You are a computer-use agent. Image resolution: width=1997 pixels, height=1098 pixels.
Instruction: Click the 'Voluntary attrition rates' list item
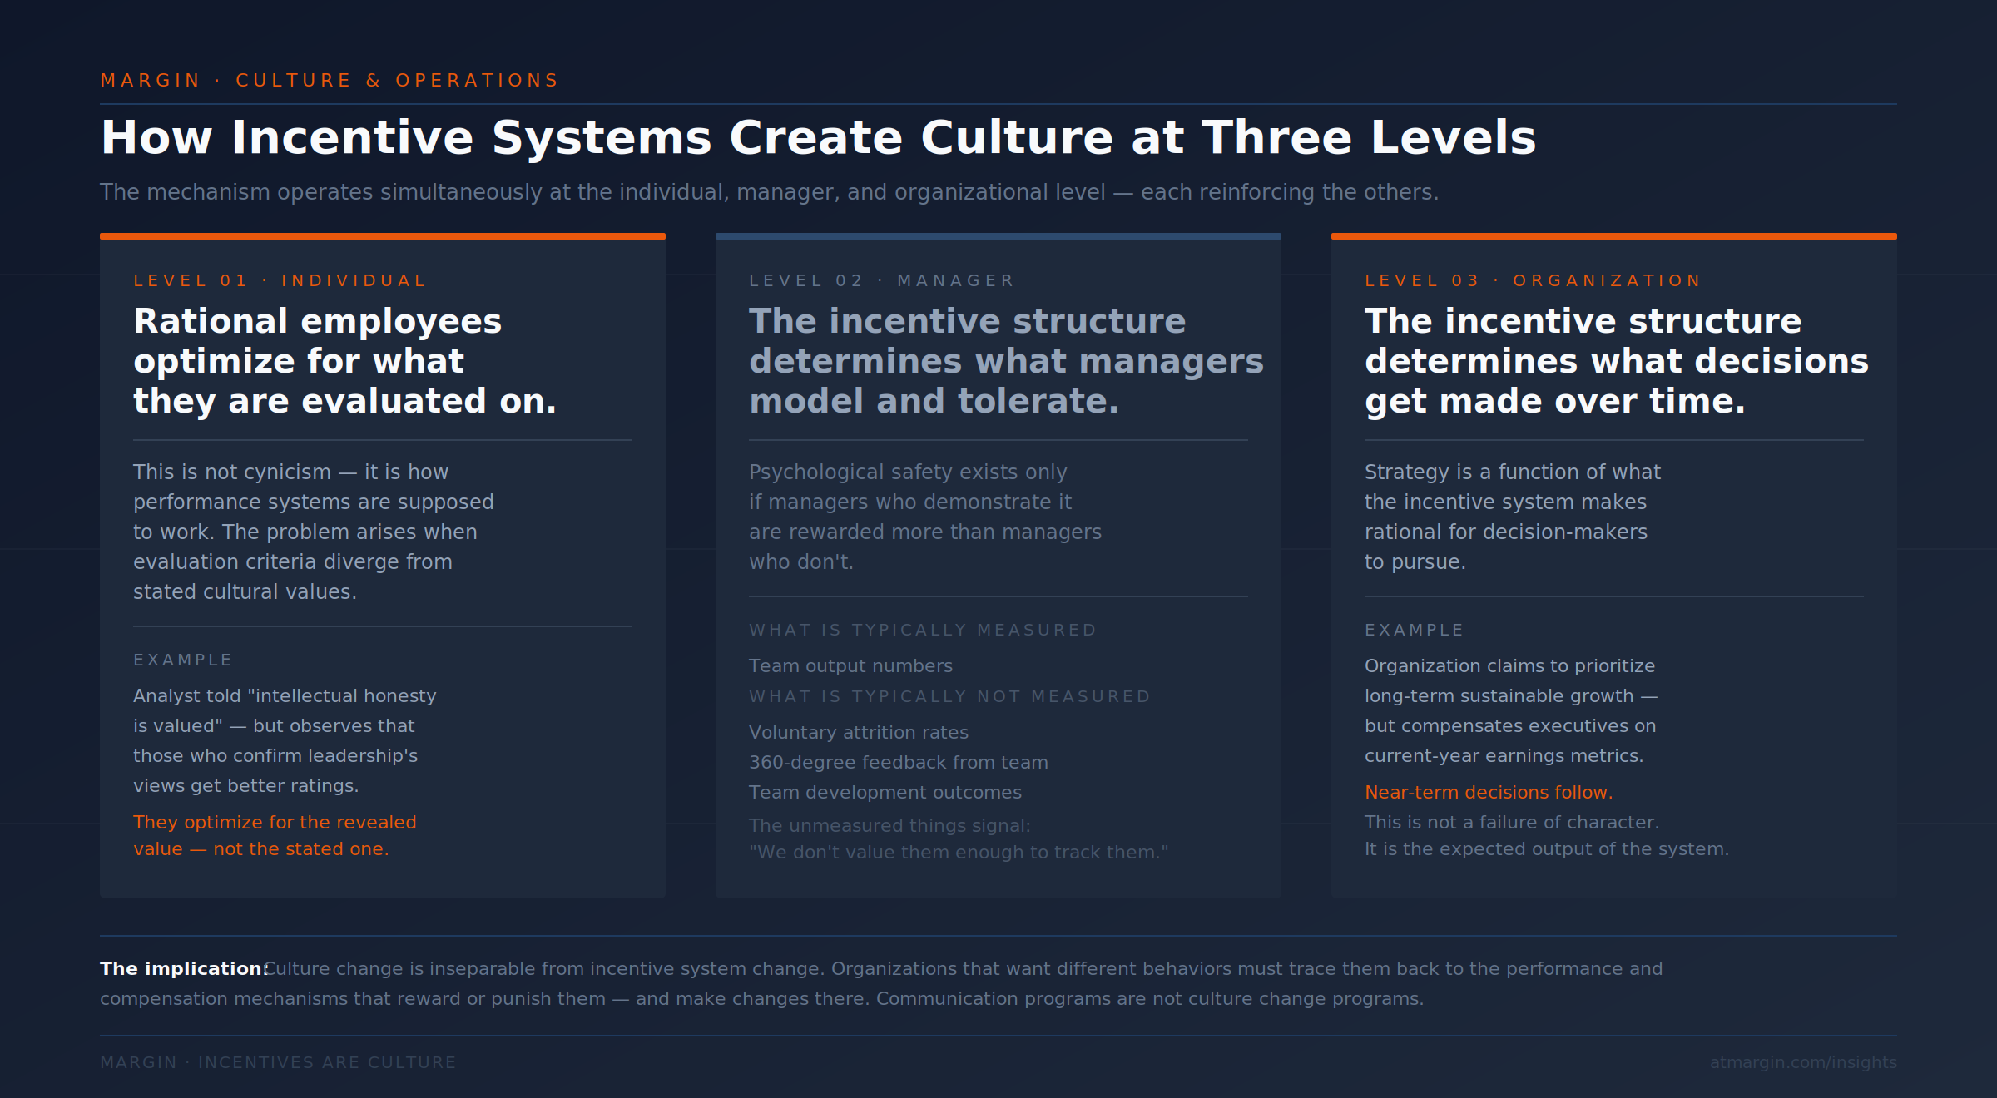point(858,732)
